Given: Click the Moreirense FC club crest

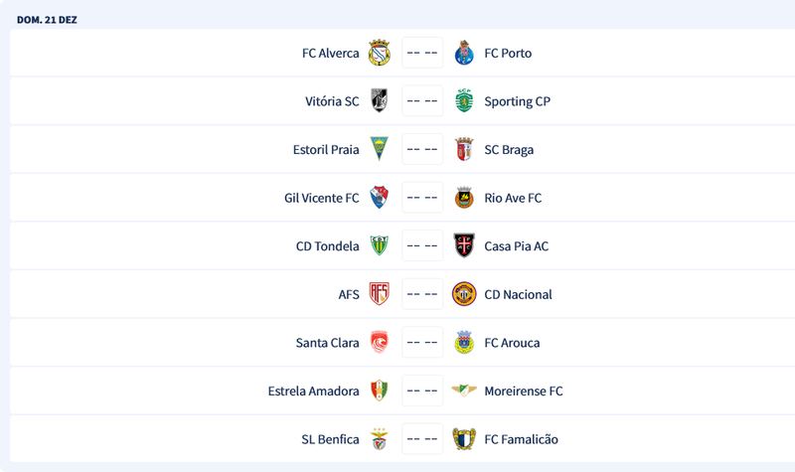Looking at the screenshot, I should coord(463,391).
